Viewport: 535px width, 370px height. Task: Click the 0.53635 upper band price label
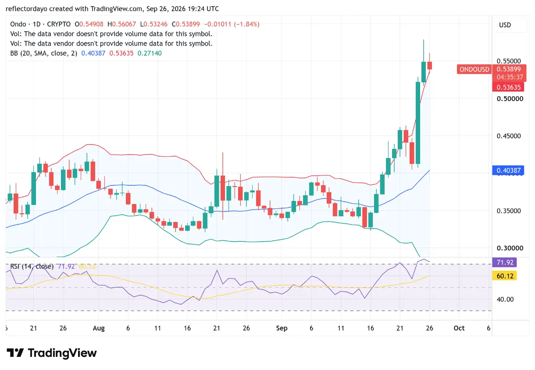click(509, 87)
